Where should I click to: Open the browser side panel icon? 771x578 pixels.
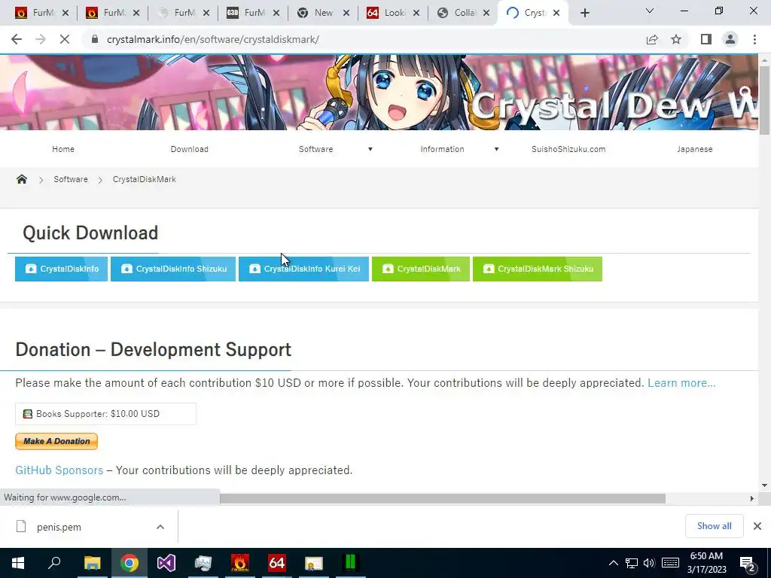[706, 39]
